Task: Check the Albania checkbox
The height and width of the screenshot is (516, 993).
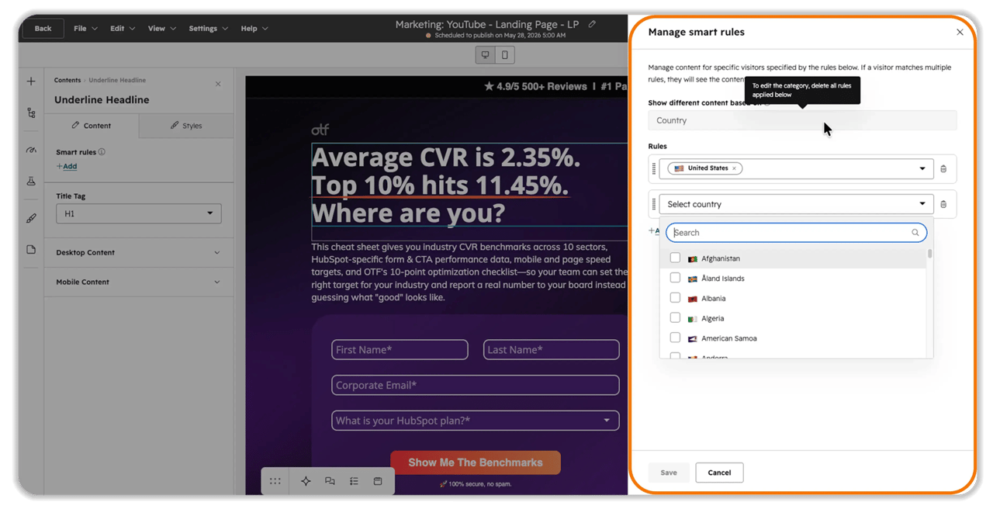Action: coord(675,298)
